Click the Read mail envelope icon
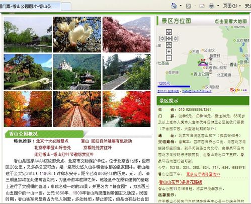Image resolution: width=251 pixels, height=204 pixels. coord(202,6)
